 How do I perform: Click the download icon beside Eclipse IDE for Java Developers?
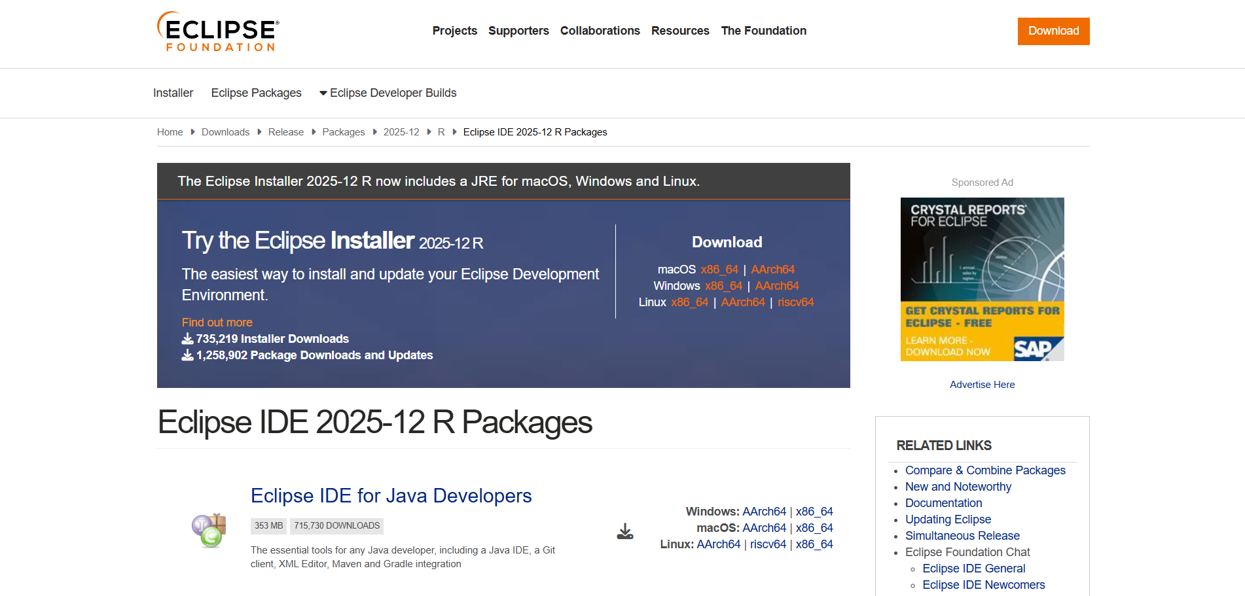click(x=625, y=530)
